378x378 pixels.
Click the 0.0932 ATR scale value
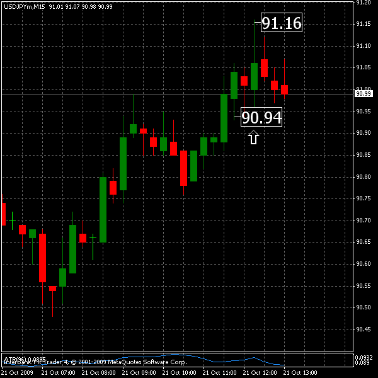tap(364, 357)
